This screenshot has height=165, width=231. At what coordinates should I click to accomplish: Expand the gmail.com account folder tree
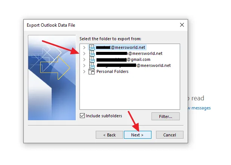pos(84,59)
